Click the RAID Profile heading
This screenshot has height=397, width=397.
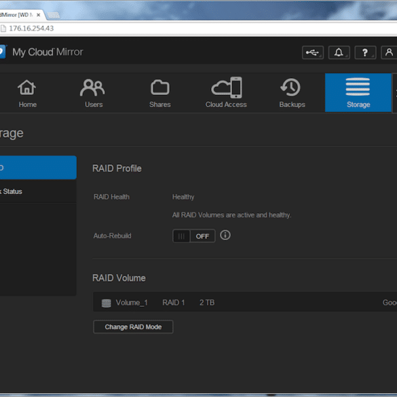[x=117, y=168]
